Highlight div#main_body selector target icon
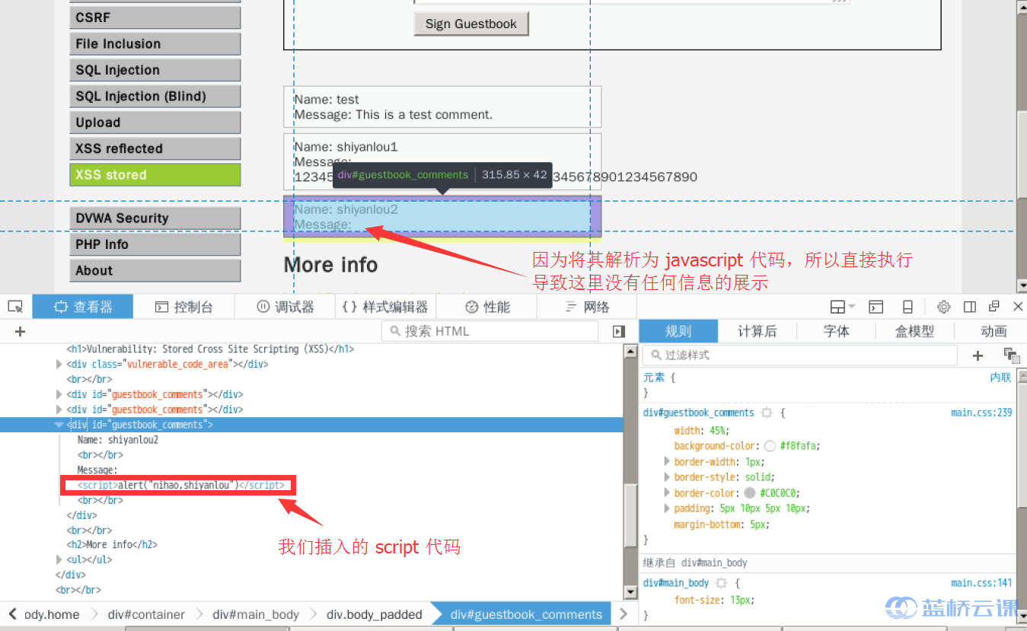The height and width of the screenshot is (631, 1027). click(x=722, y=583)
